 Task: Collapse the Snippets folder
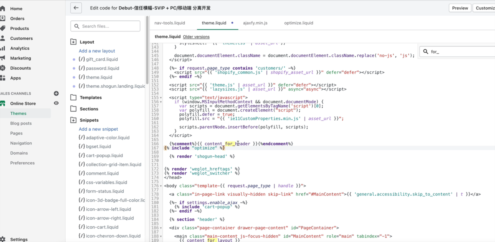pyautogui.click(x=73, y=120)
